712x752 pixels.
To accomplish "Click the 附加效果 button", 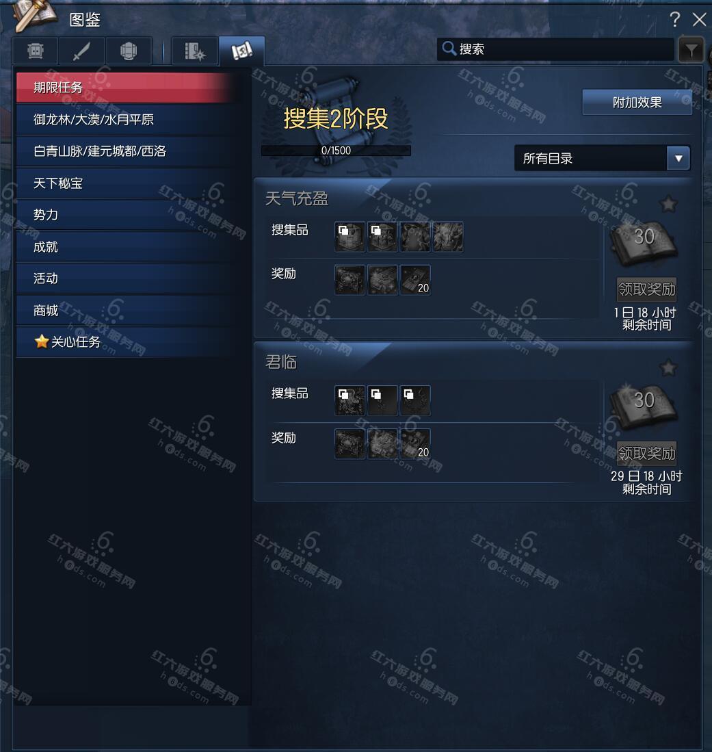I will 637,102.
